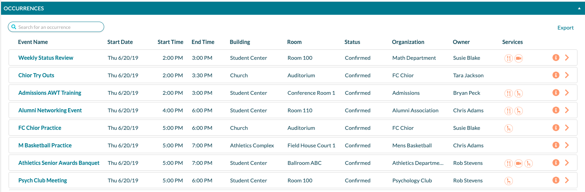The height and width of the screenshot is (192, 585).
Task: Click catering icon for Alumni Networking Event
Action: [509, 111]
